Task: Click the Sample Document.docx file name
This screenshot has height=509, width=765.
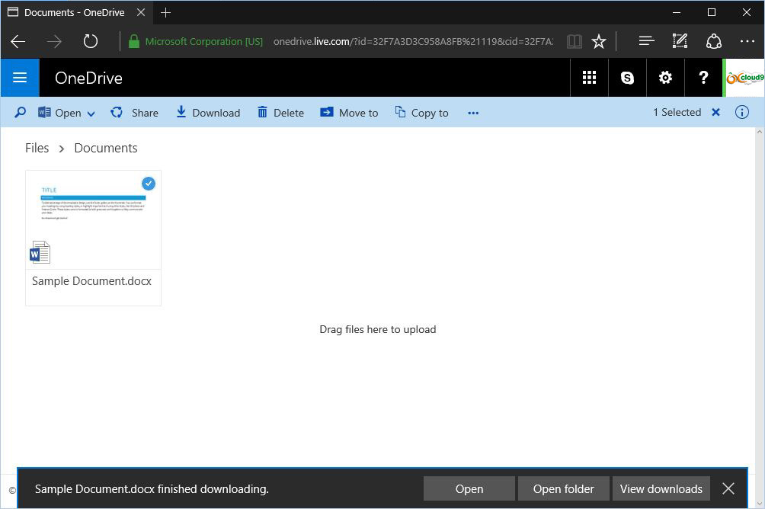Action: (91, 281)
